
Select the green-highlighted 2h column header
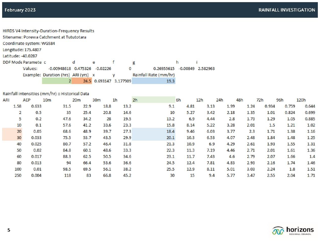tap(153, 100)
